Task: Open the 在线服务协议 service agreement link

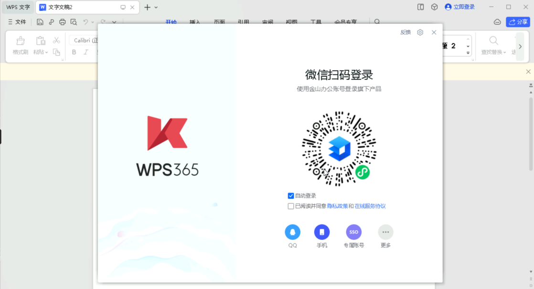Action: point(371,206)
